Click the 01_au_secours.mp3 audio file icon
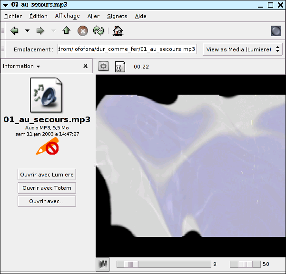This screenshot has height=274, width=286. point(46,95)
